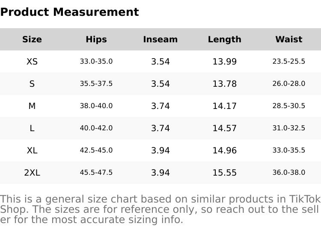Click hips value 38.0-40.0
The image size is (321, 235).
96,106
